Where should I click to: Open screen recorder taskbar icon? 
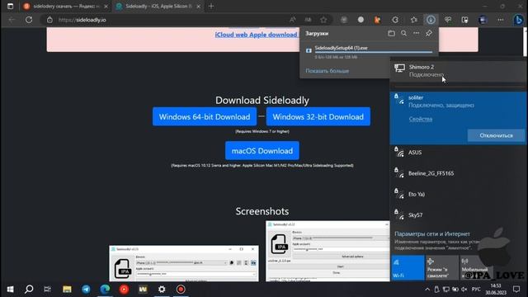[x=181, y=290]
